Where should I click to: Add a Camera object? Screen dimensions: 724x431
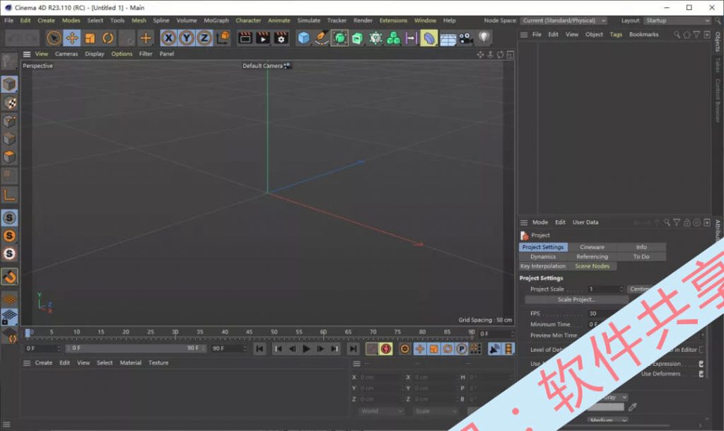pyautogui.click(x=466, y=38)
